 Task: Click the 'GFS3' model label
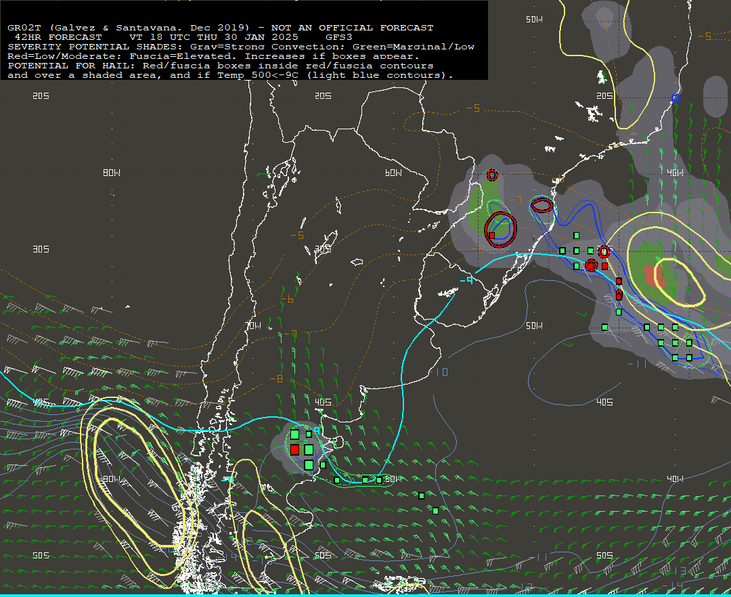coord(339,37)
